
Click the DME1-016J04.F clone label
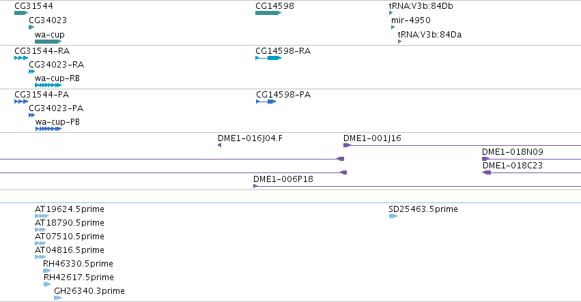250,138
